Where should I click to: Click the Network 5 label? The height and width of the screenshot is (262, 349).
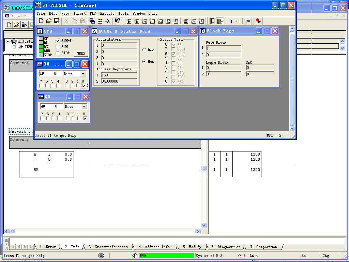[x=20, y=131]
